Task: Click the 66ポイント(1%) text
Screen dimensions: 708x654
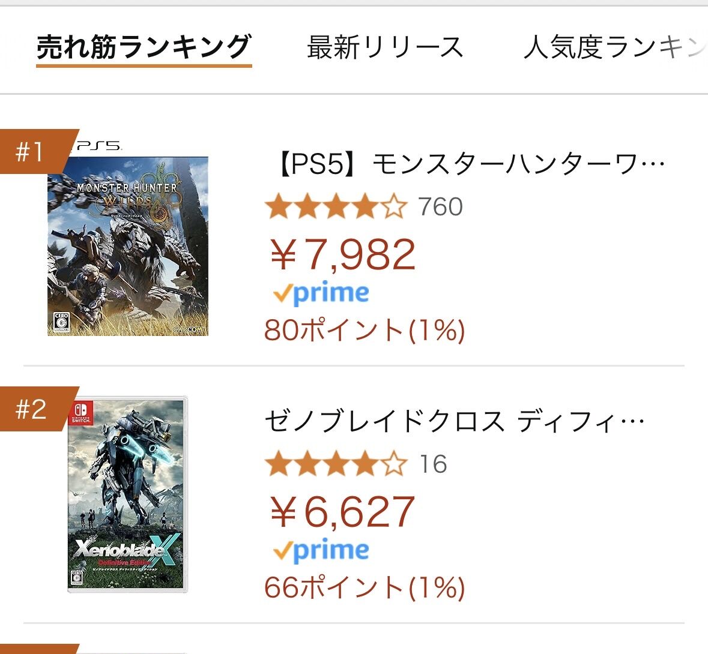Action: click(365, 587)
